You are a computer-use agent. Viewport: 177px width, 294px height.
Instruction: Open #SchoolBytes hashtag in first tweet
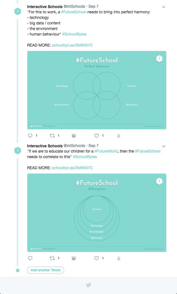[x=74, y=34]
